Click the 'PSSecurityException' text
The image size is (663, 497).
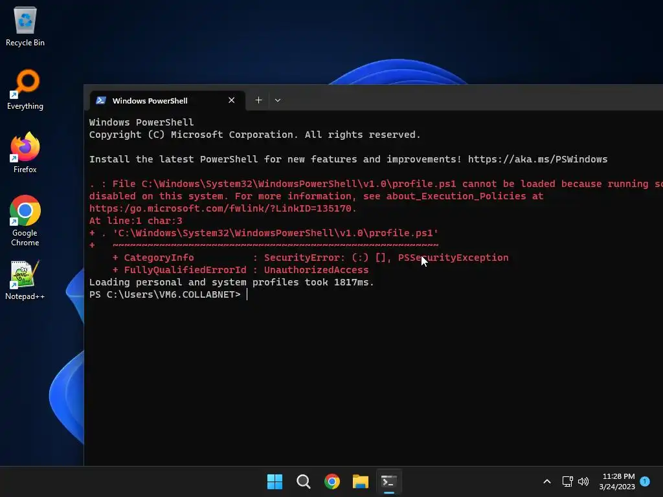453,258
